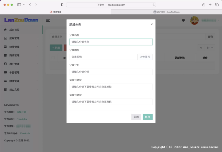Click the 应用管理 laptop icon
222x152 pixels.
point(5,38)
